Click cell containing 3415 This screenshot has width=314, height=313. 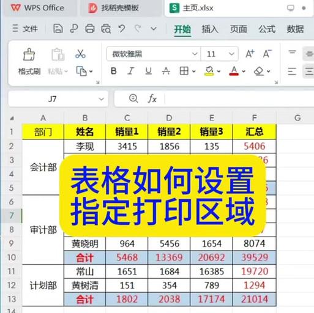pos(127,146)
